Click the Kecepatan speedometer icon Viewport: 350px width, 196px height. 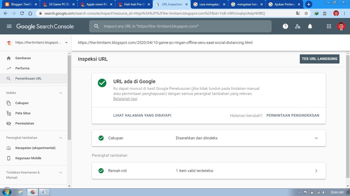pyautogui.click(x=9, y=148)
